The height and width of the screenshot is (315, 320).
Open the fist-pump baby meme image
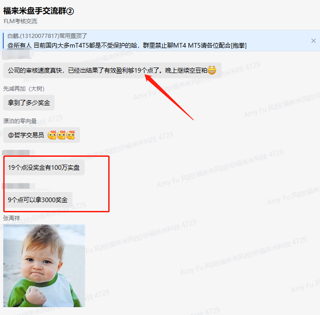44,266
